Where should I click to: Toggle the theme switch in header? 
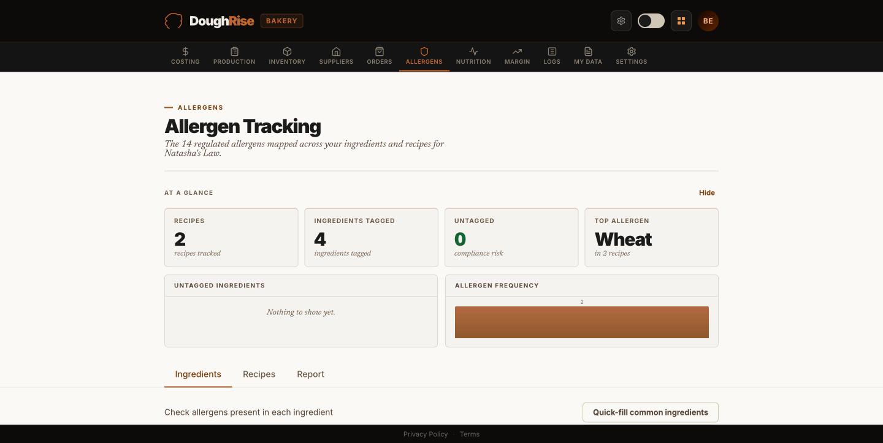(x=651, y=21)
